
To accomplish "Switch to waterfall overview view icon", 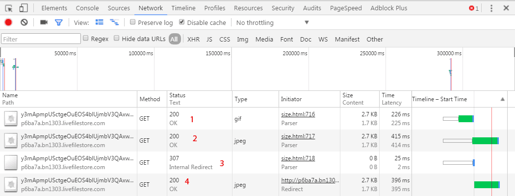I will coord(114,22).
